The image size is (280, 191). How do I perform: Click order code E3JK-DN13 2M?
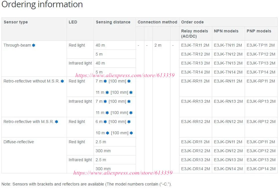[x=228, y=160]
